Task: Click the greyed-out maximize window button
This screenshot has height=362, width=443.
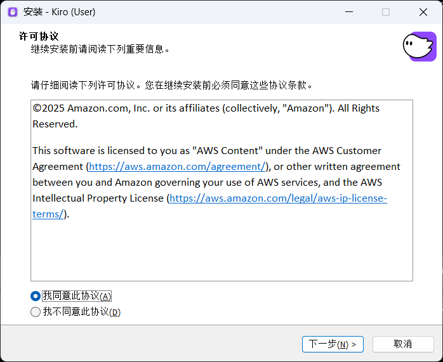Action: coord(386,12)
